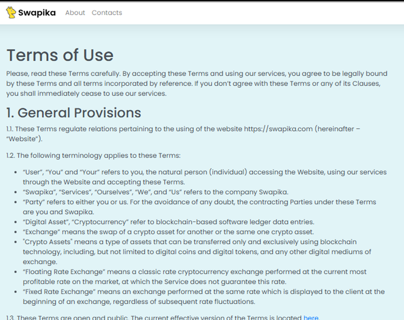Click the introductory "Please, read these Terms" paragraph
The image size is (404, 320).
(197, 83)
